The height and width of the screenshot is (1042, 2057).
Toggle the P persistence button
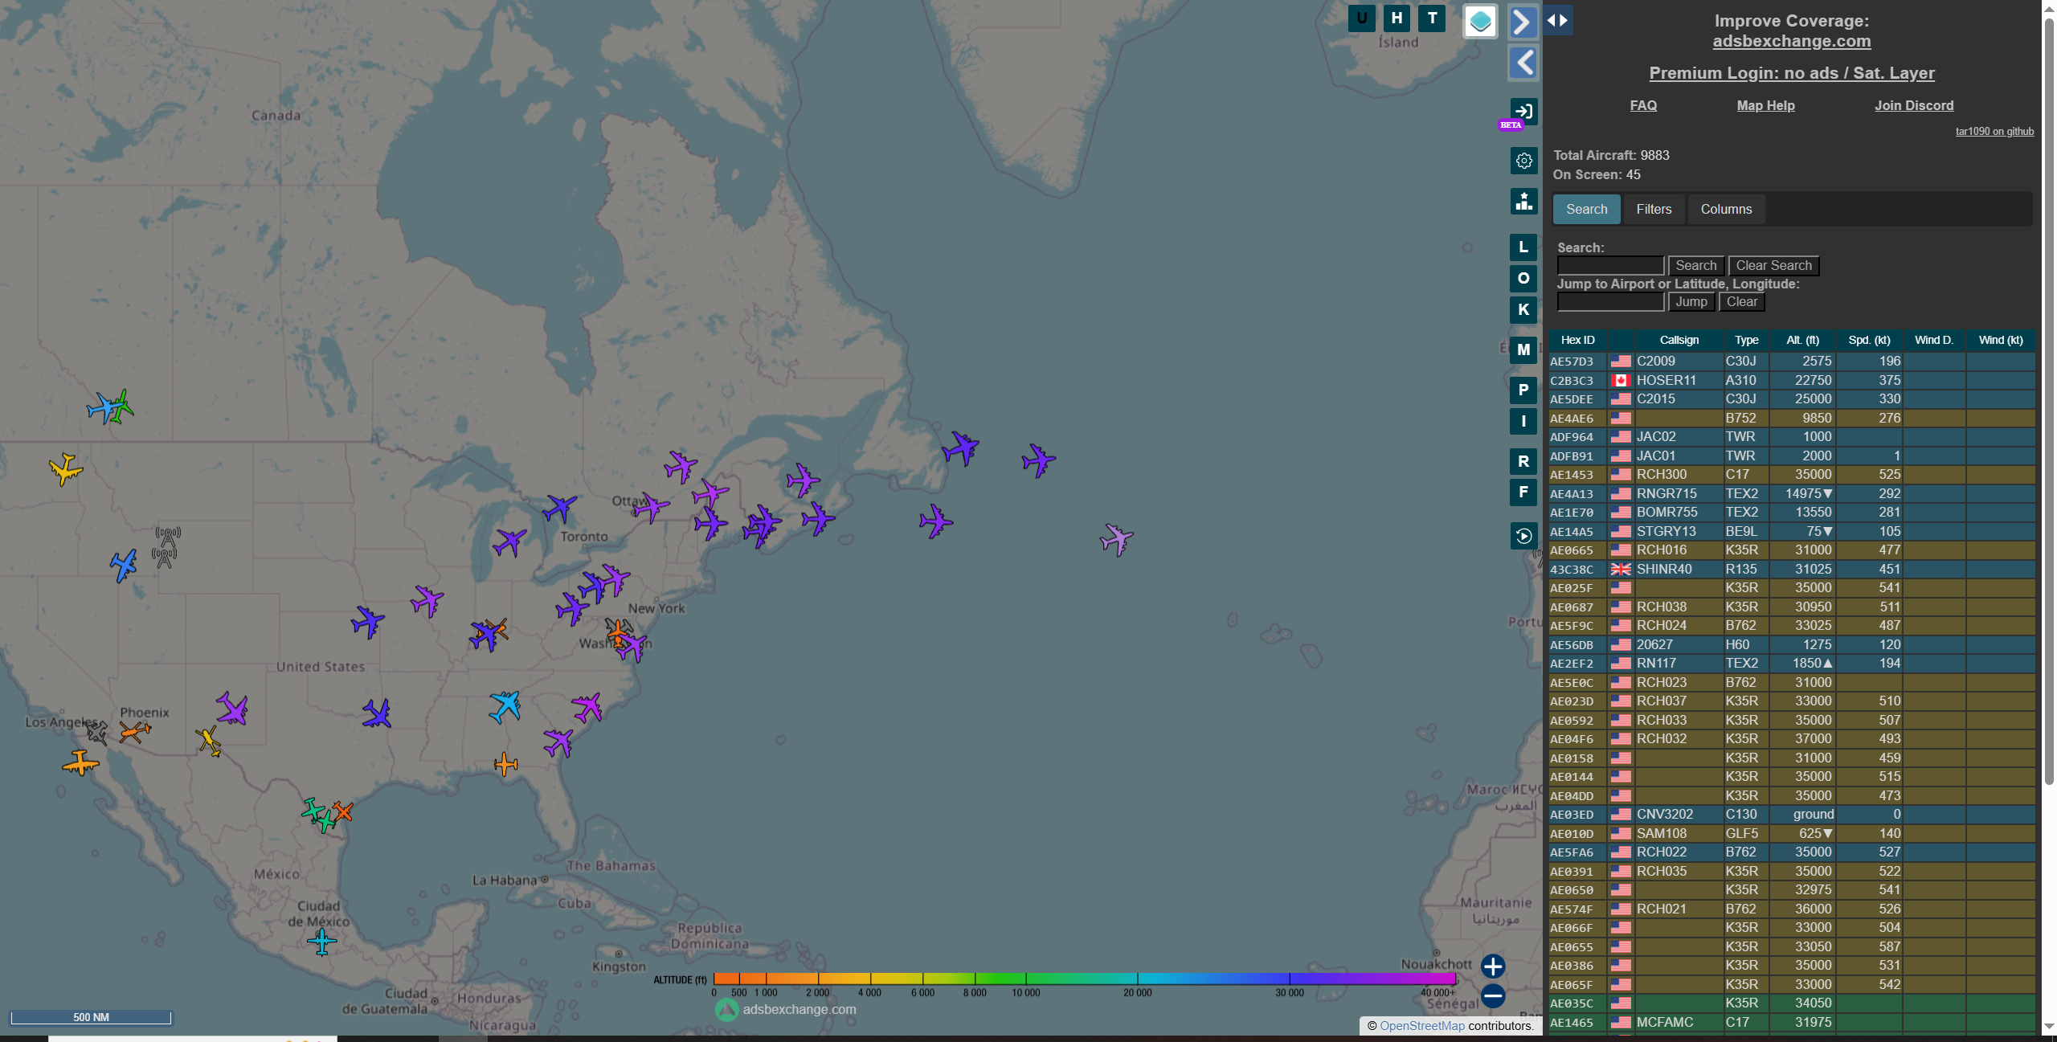tap(1523, 390)
